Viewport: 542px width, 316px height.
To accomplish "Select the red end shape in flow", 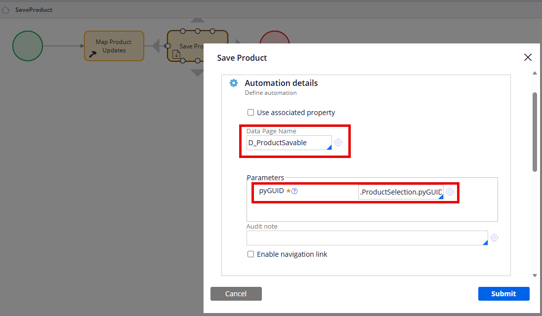I will pos(275,38).
